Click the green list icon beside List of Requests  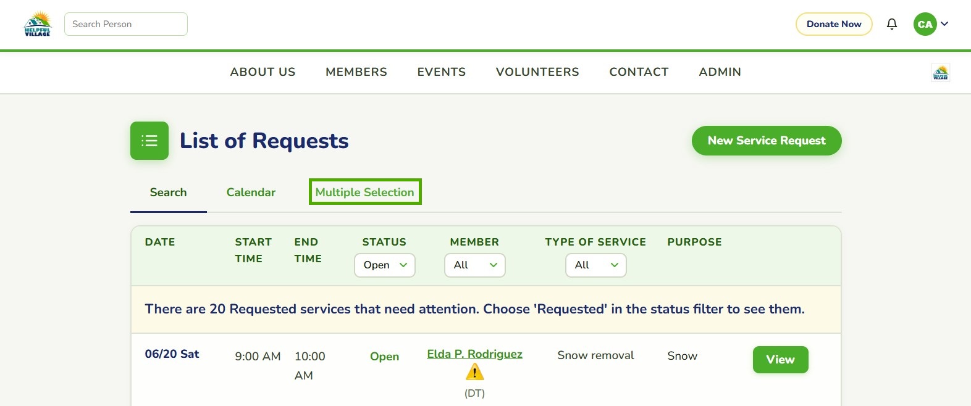[149, 141]
